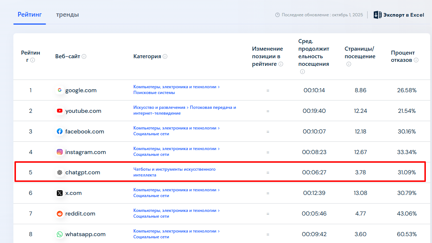Click the clock icon by Последнее обновление
432x243 pixels.
point(278,15)
